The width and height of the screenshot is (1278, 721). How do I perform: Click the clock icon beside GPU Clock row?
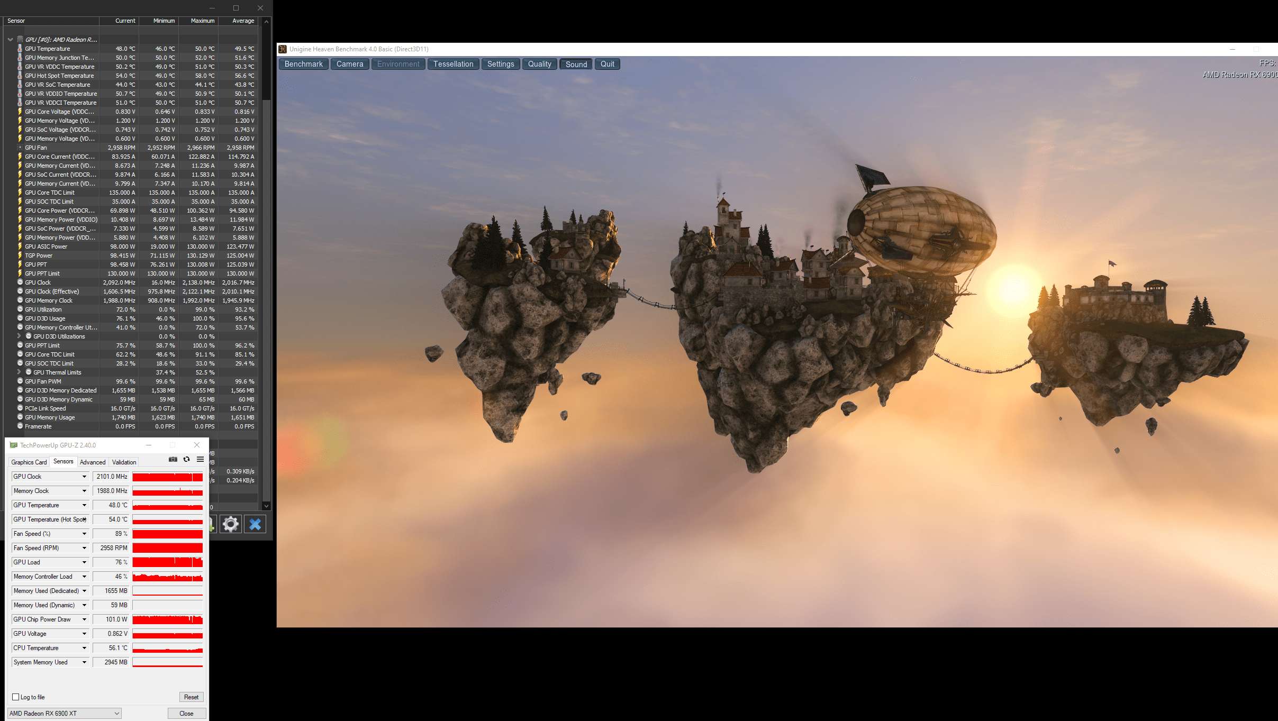[20, 282]
